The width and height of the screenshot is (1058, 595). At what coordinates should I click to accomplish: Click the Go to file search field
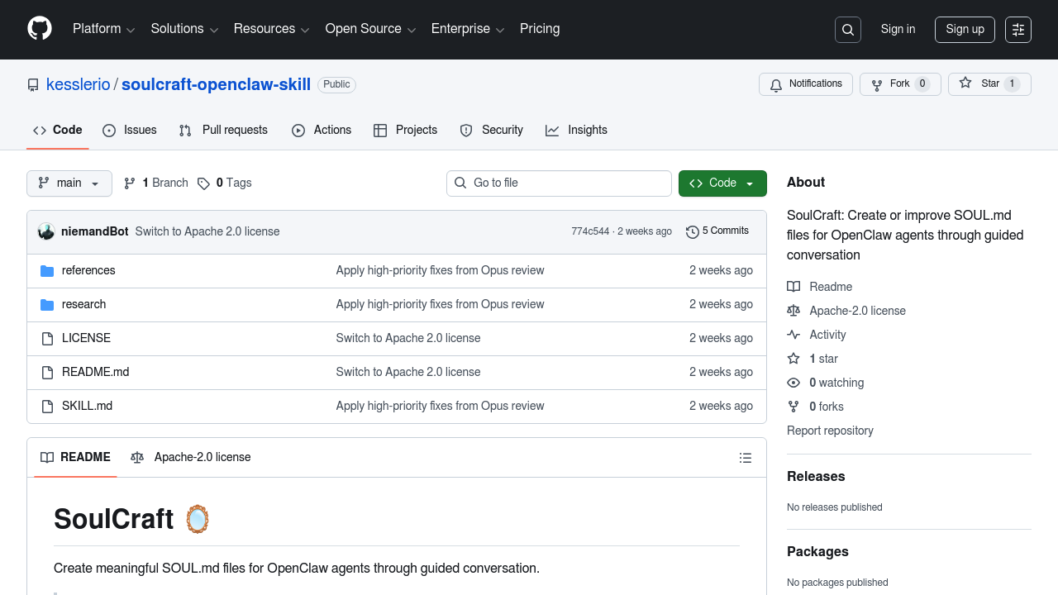tap(559, 183)
